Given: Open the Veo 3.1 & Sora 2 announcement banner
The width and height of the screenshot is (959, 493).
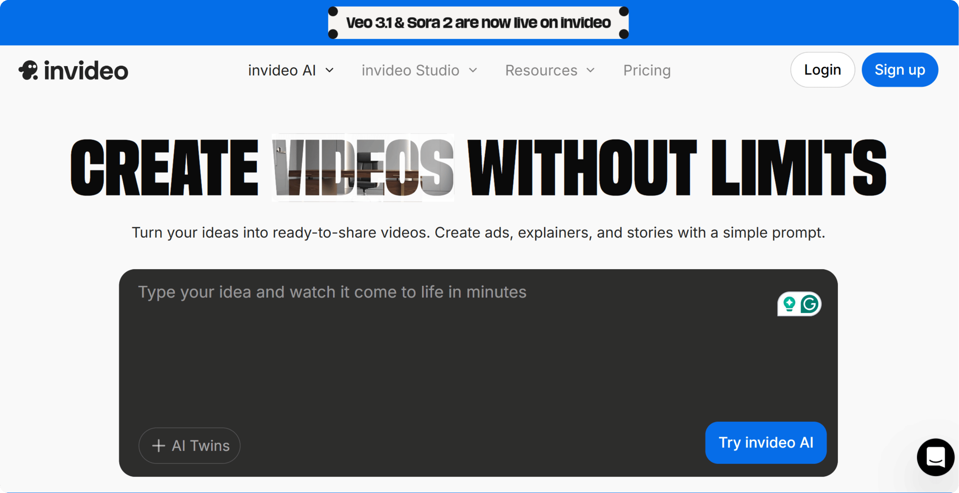Looking at the screenshot, I should tap(478, 23).
